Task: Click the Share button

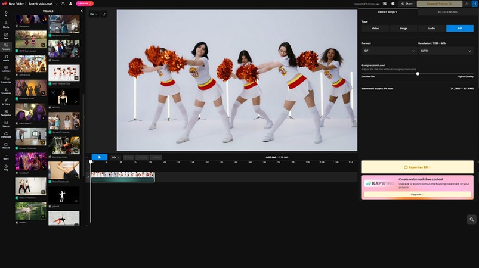Action: [x=407, y=4]
